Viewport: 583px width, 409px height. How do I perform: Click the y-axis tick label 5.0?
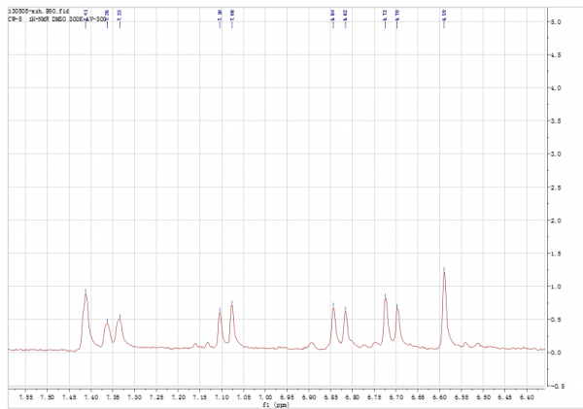pos(556,22)
